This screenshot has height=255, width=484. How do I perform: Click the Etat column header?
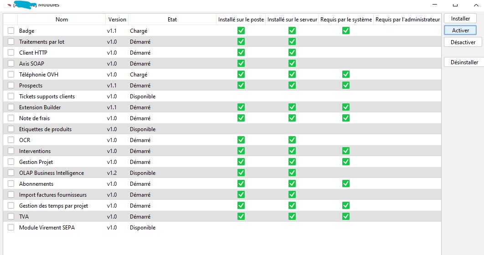pos(172,20)
